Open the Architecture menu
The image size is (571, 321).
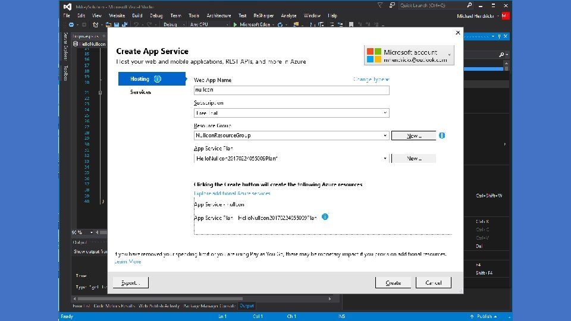coord(218,15)
